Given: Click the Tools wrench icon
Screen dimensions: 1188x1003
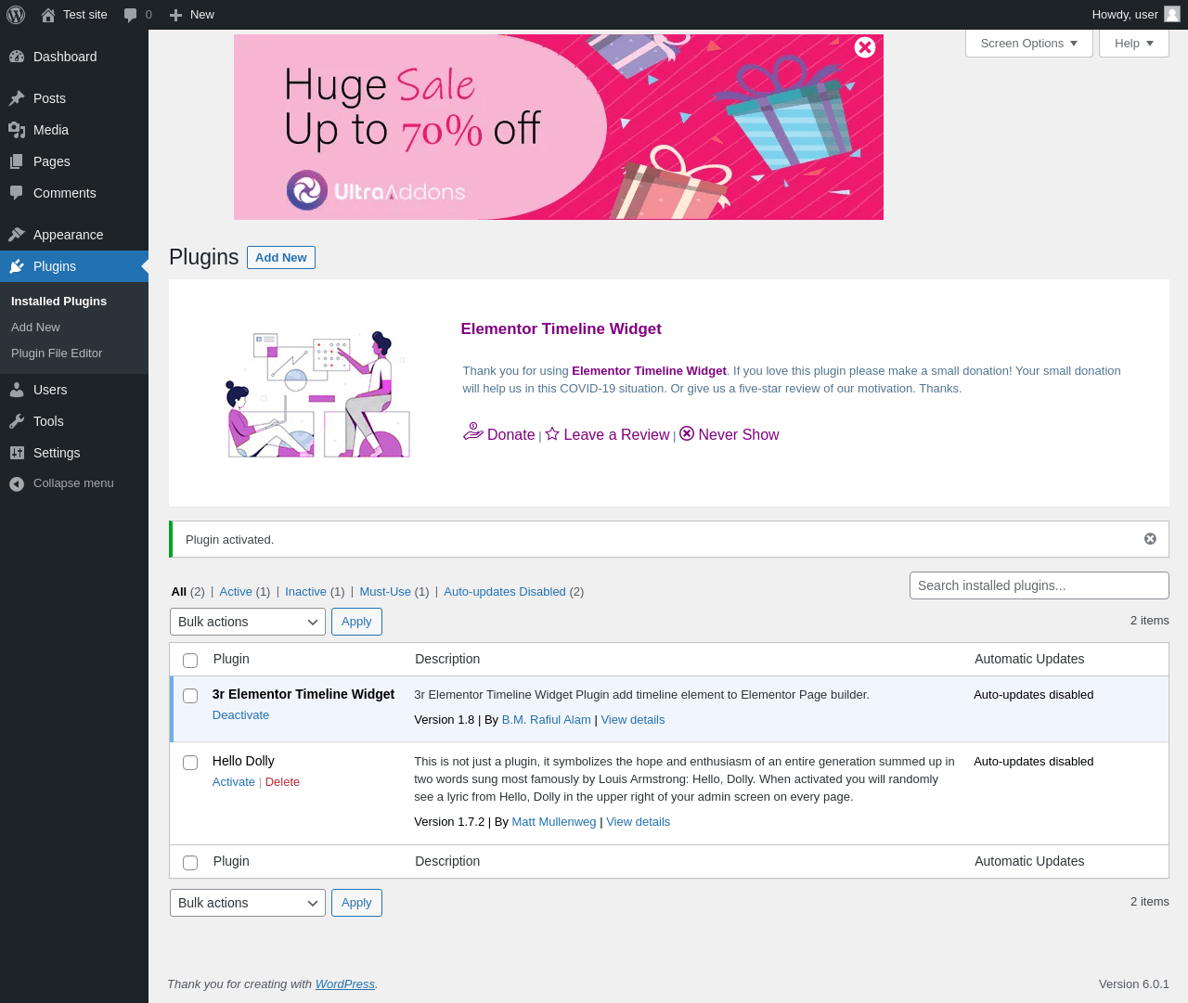Looking at the screenshot, I should click(x=17, y=421).
